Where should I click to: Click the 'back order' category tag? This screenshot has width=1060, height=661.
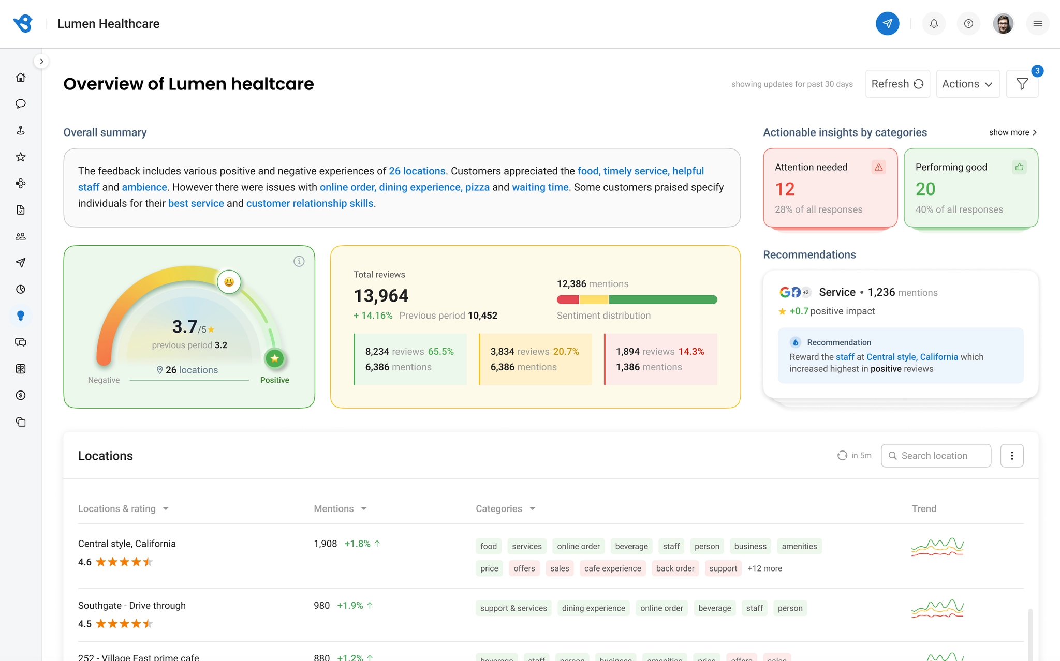click(675, 568)
